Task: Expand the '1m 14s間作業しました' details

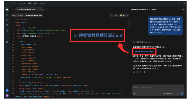Action: pos(142,42)
